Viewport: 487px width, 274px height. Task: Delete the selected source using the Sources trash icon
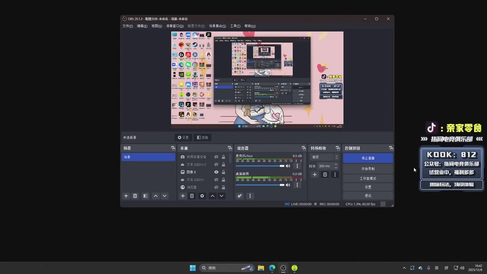(x=192, y=195)
